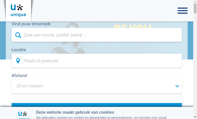The image size is (197, 119).
Task: Click the scrollbar up arrow
Action: (x=195, y=2)
